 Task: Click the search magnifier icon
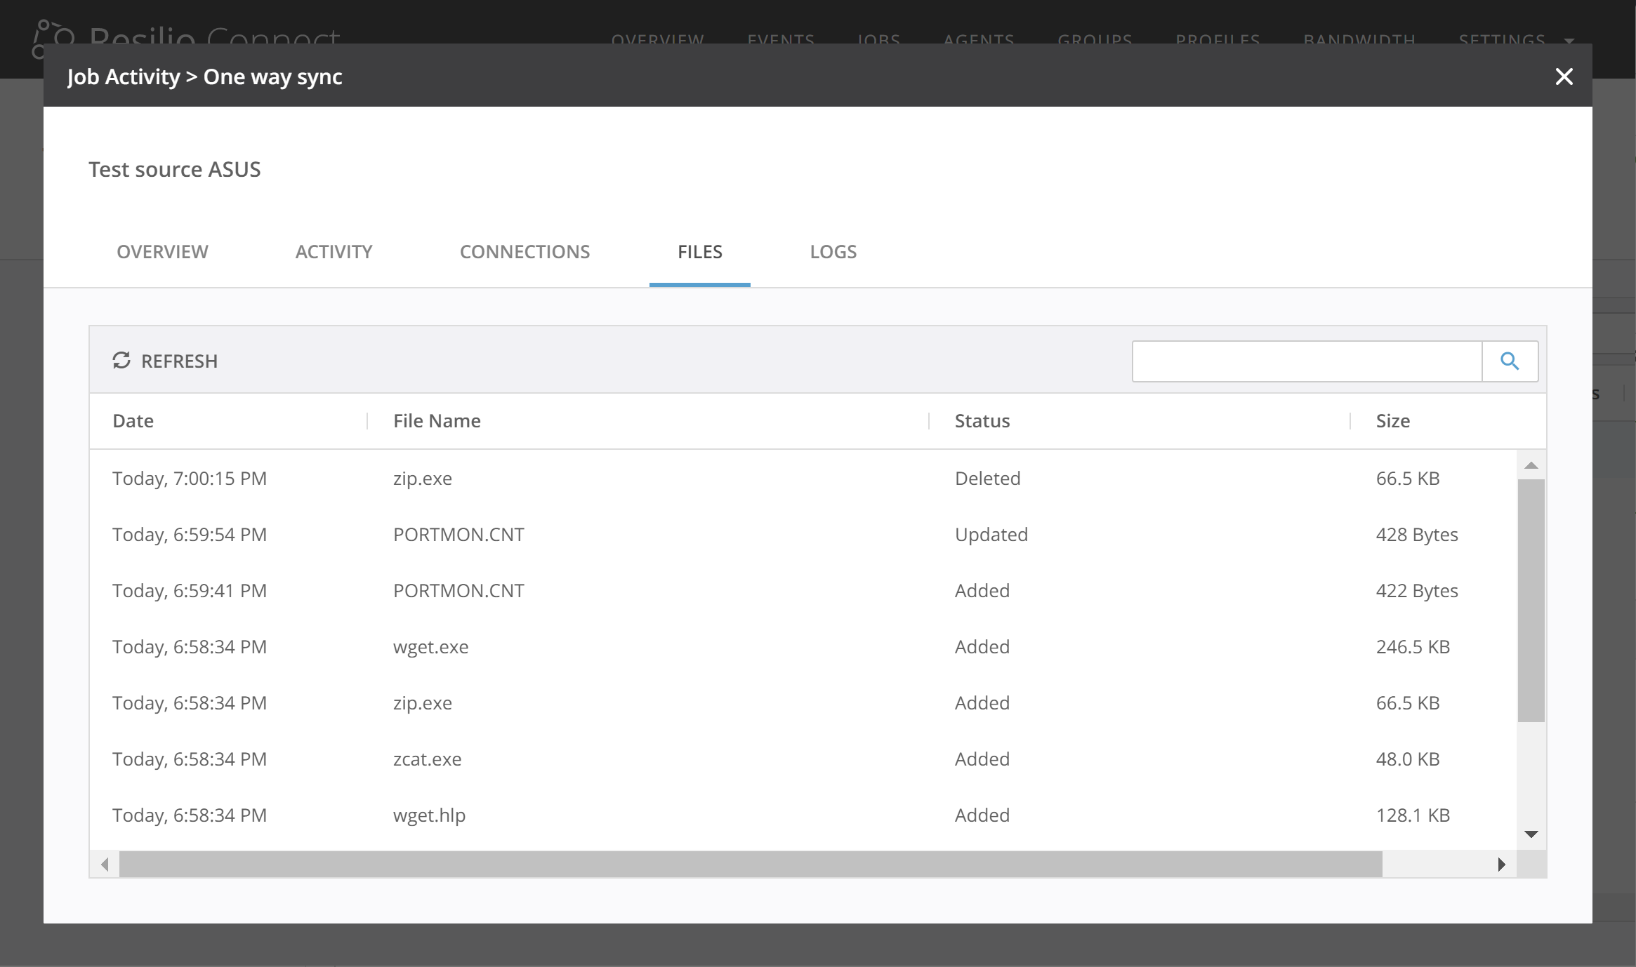[1510, 361]
